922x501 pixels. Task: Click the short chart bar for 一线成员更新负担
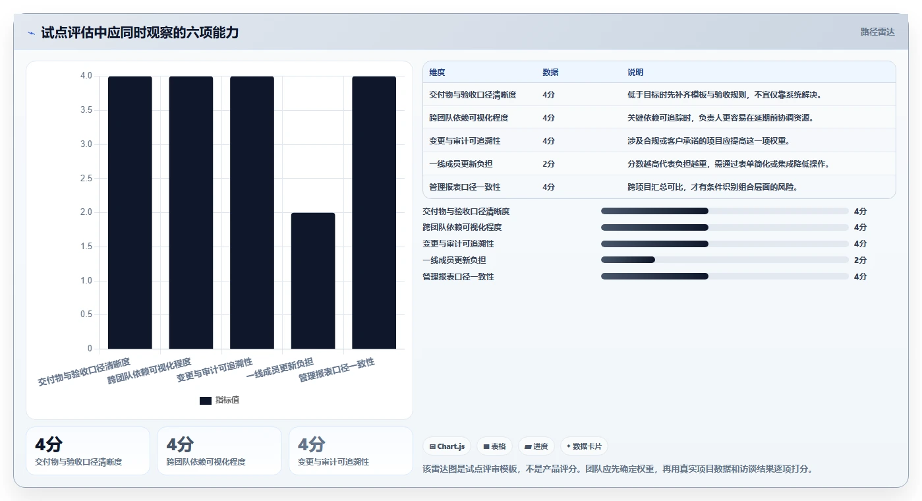pos(313,281)
